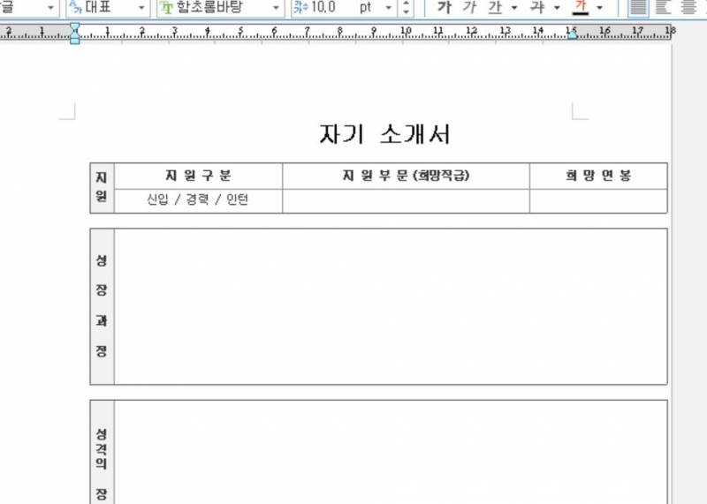707x504 pixels.
Task: Click the right margin marker on ruler
Action: (572, 34)
